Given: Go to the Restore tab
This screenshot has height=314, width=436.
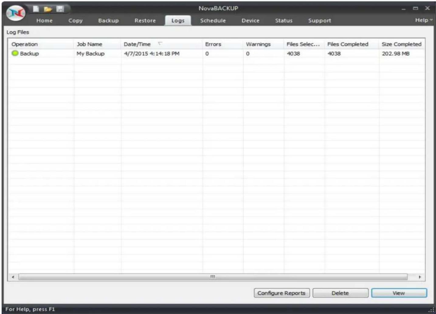Looking at the screenshot, I should pos(145,20).
